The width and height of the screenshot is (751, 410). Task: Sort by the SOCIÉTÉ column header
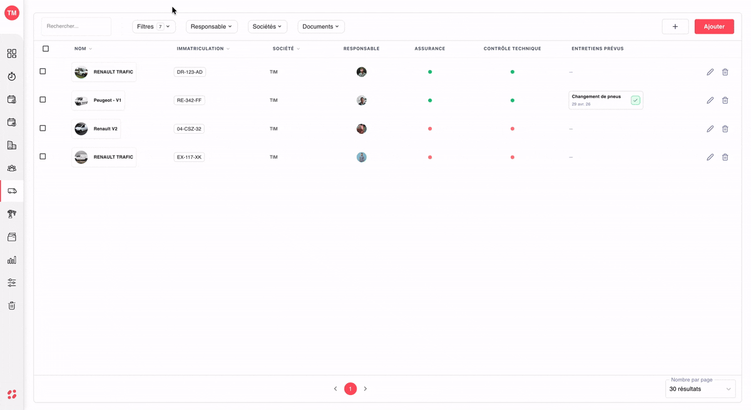pyautogui.click(x=287, y=49)
